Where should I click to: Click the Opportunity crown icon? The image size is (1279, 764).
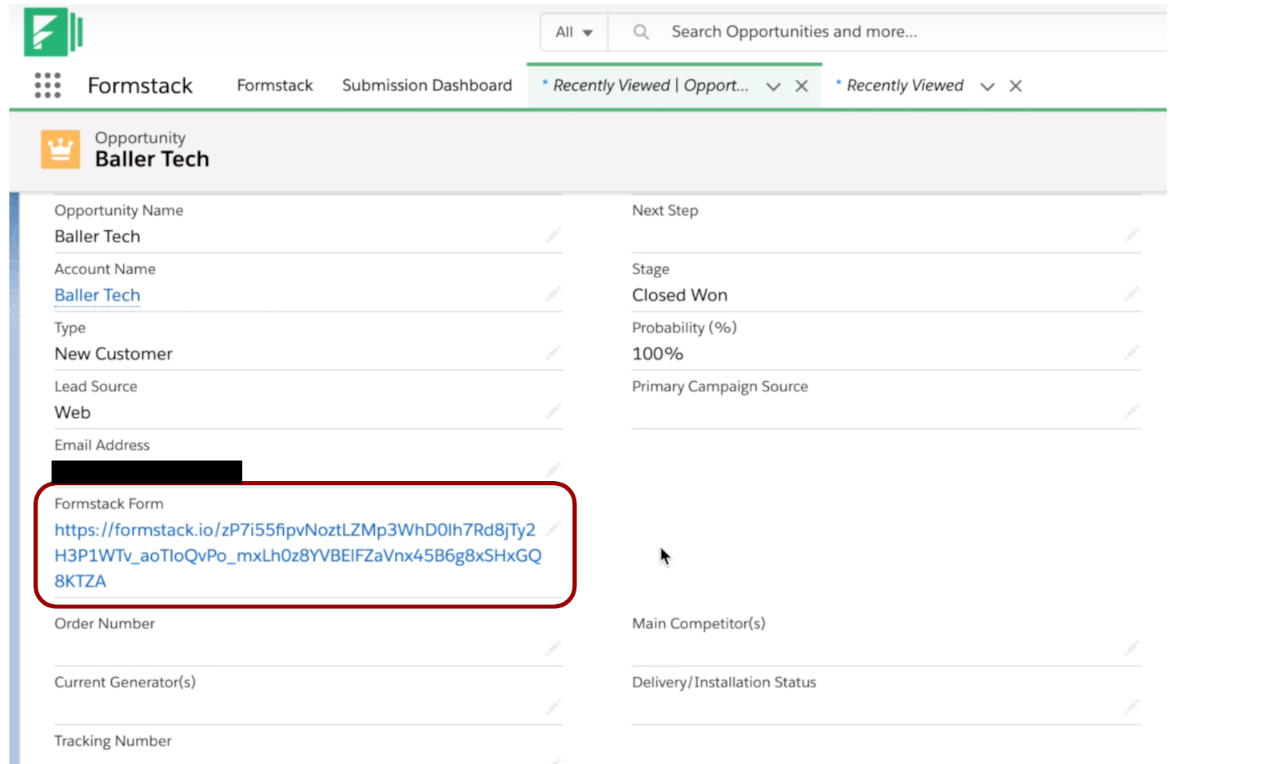pyautogui.click(x=61, y=149)
